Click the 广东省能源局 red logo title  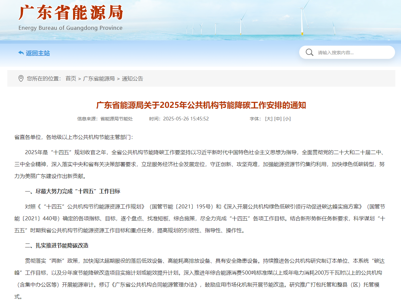coord(71,13)
